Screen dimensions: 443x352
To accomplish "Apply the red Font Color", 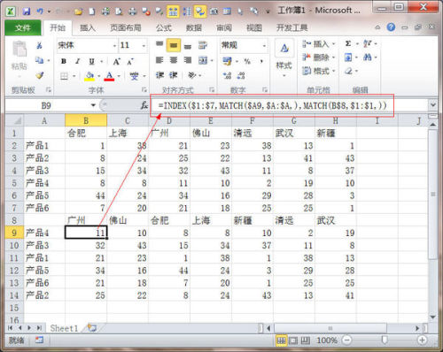I will (109, 76).
